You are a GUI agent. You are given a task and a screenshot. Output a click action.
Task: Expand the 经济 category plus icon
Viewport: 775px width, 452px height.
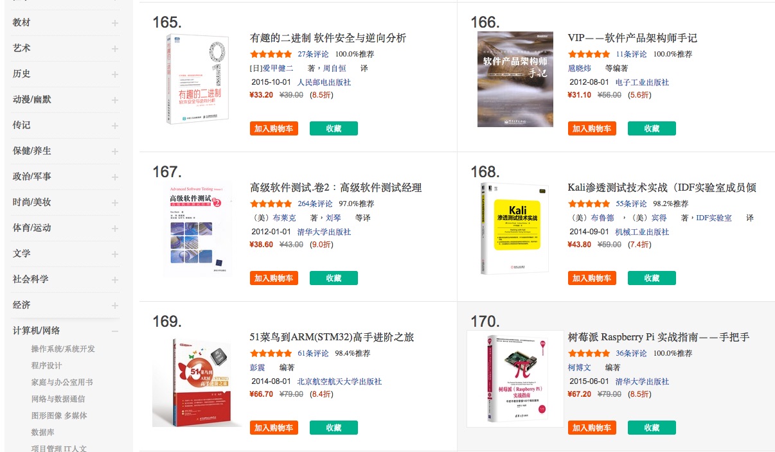click(115, 305)
